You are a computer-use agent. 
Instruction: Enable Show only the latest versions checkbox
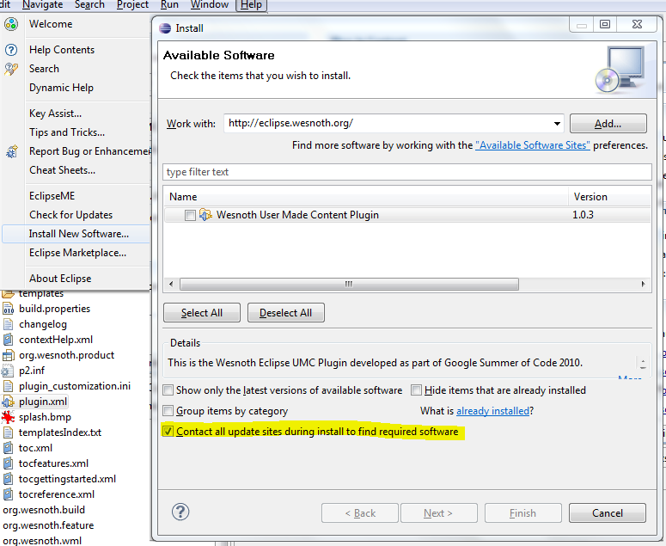point(168,390)
